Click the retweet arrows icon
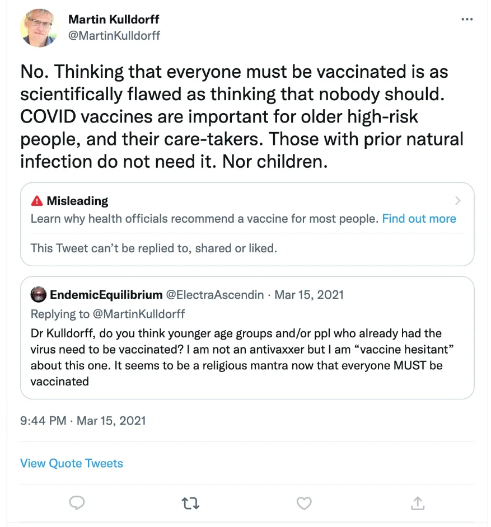Image resolution: width=491 pixels, height=527 pixels. 190,504
